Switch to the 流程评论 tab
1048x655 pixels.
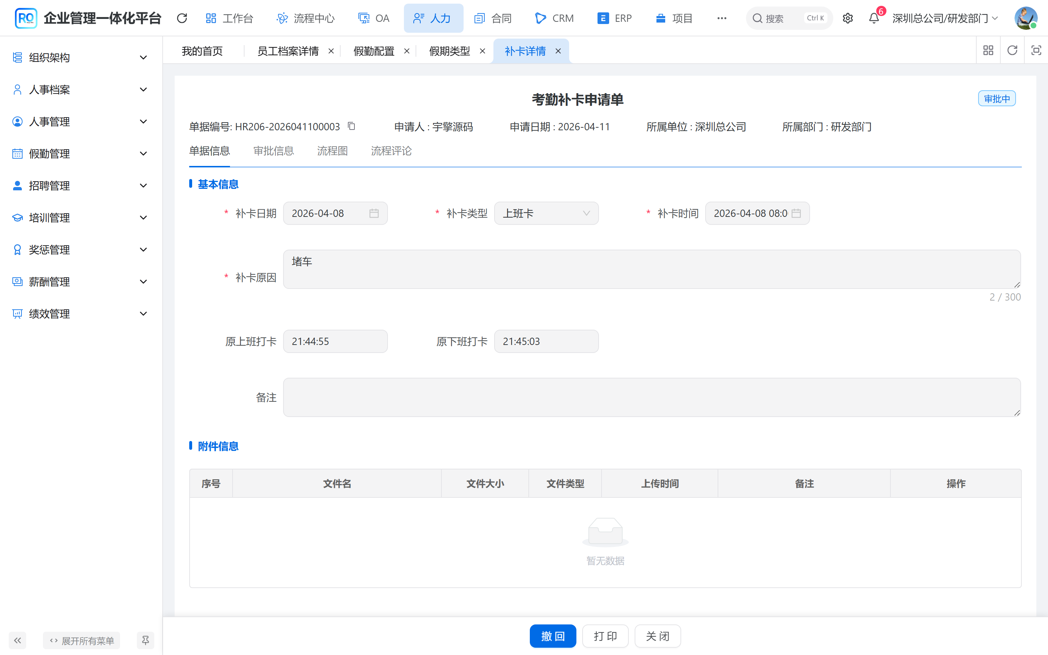(391, 151)
